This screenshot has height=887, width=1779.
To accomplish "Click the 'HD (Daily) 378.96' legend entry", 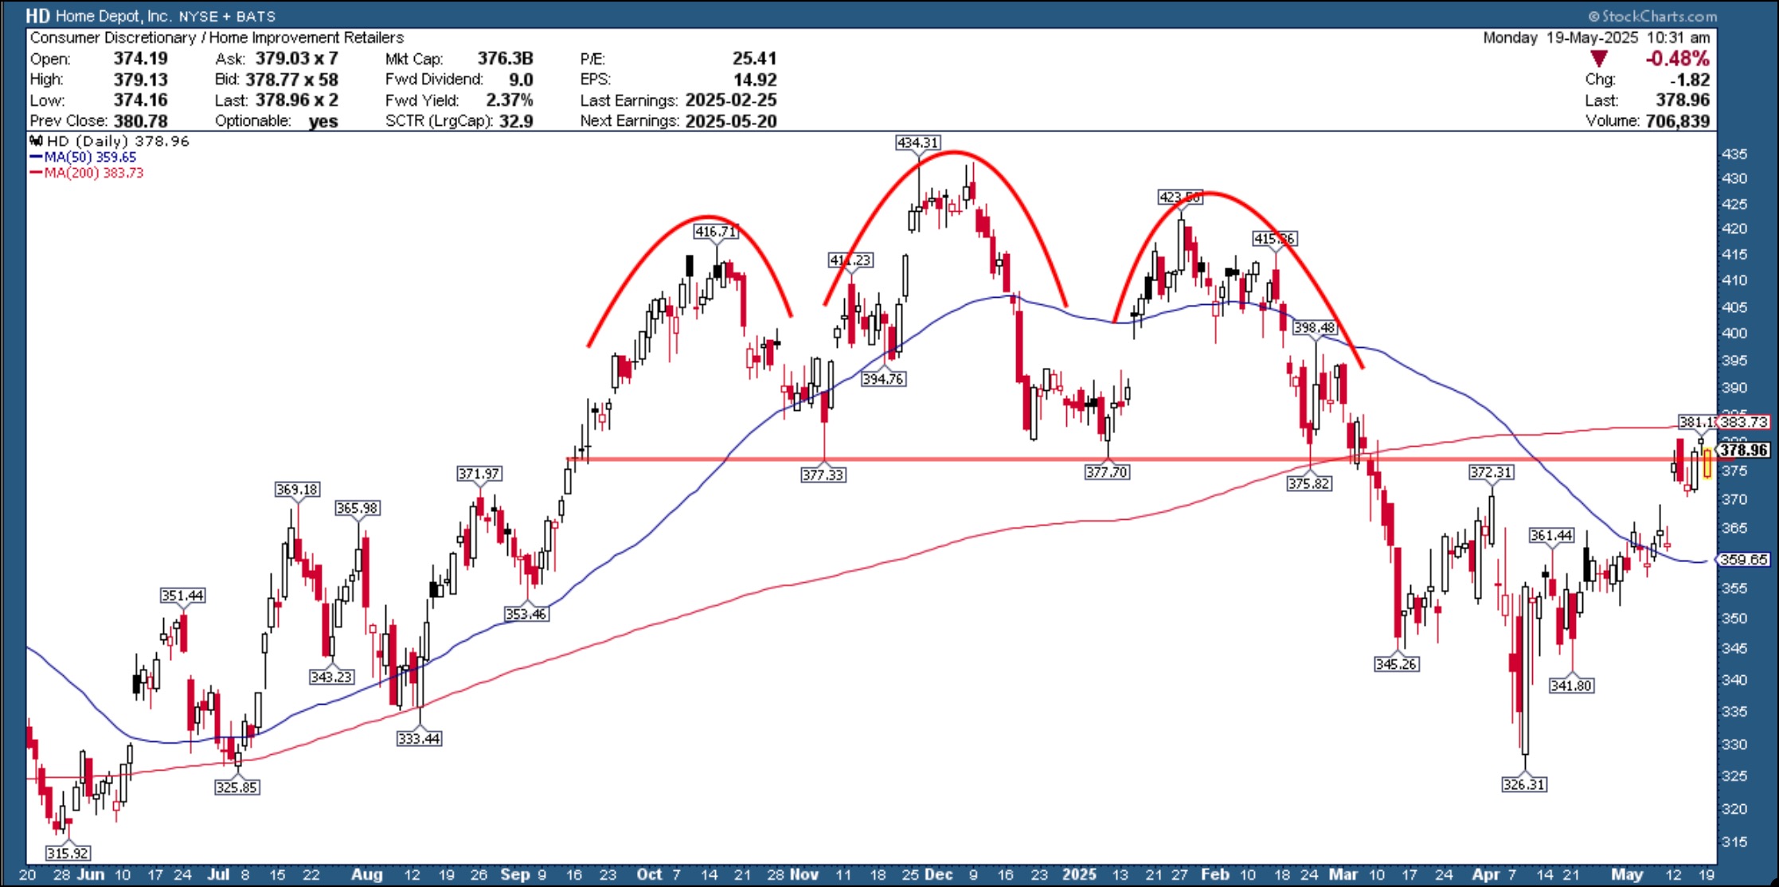I will [110, 141].
